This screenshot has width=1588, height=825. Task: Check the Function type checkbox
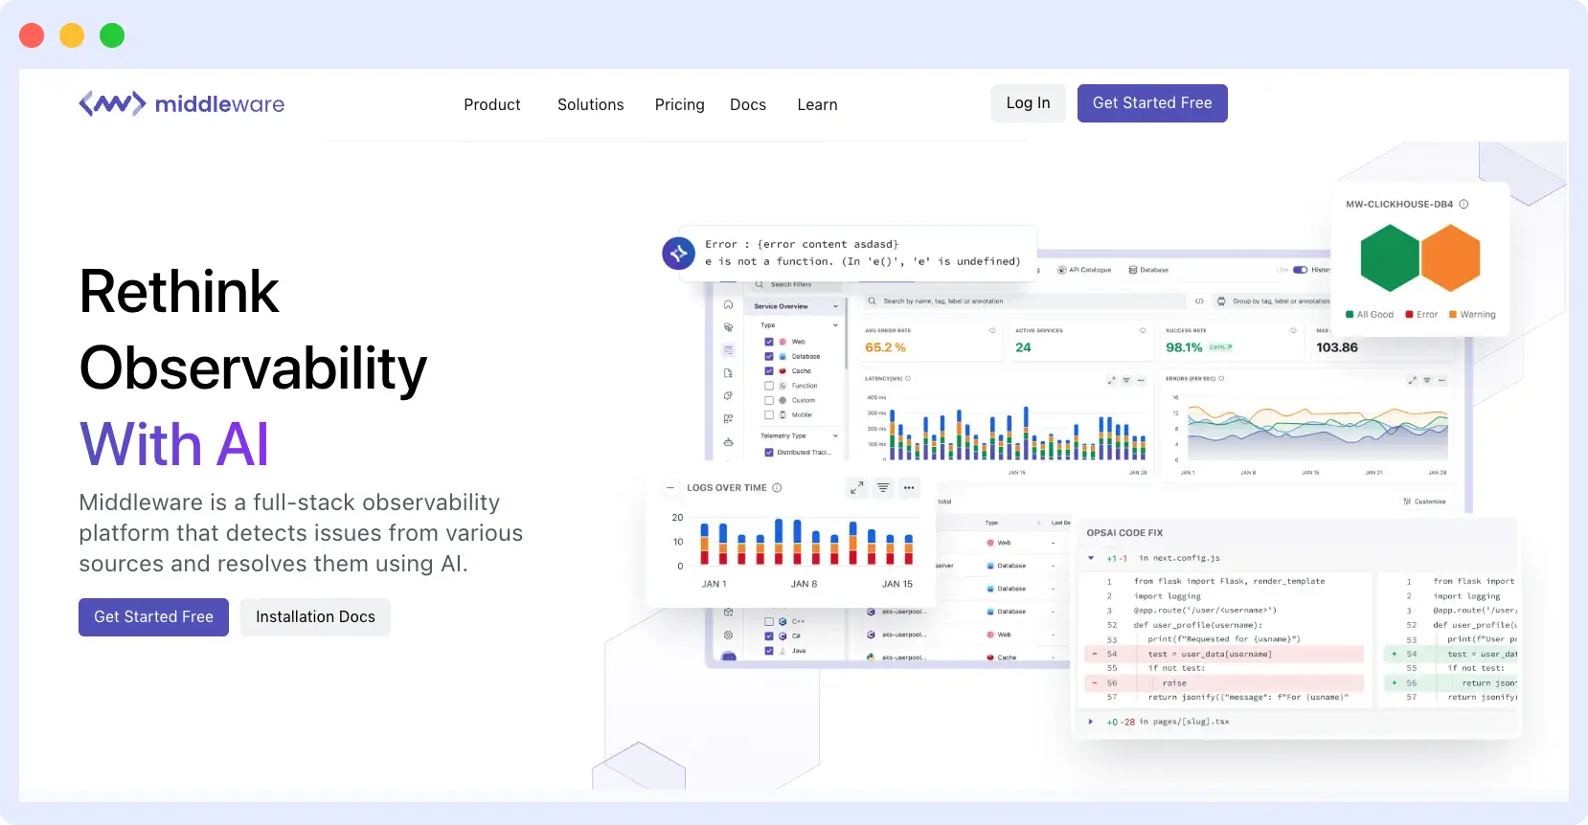(769, 386)
